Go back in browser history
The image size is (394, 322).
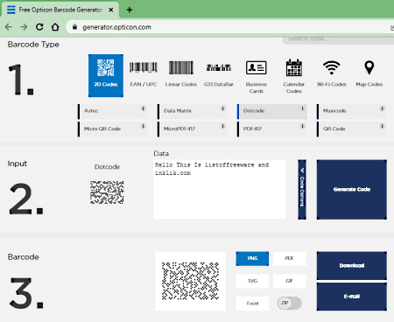point(9,27)
